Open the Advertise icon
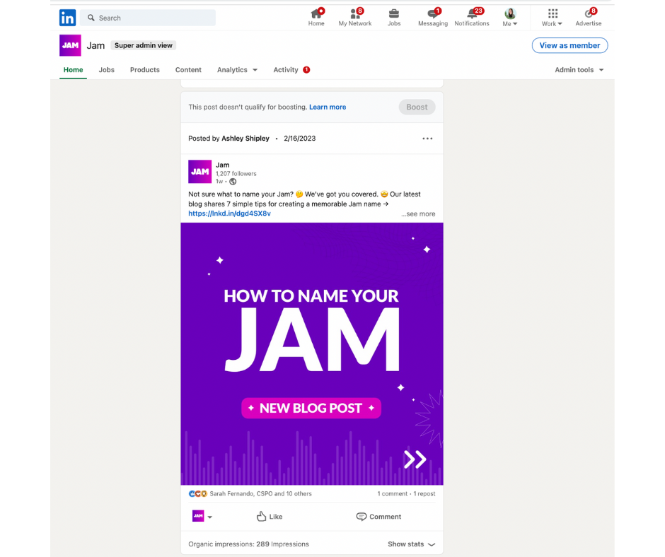This screenshot has height=557, width=665. (588, 18)
